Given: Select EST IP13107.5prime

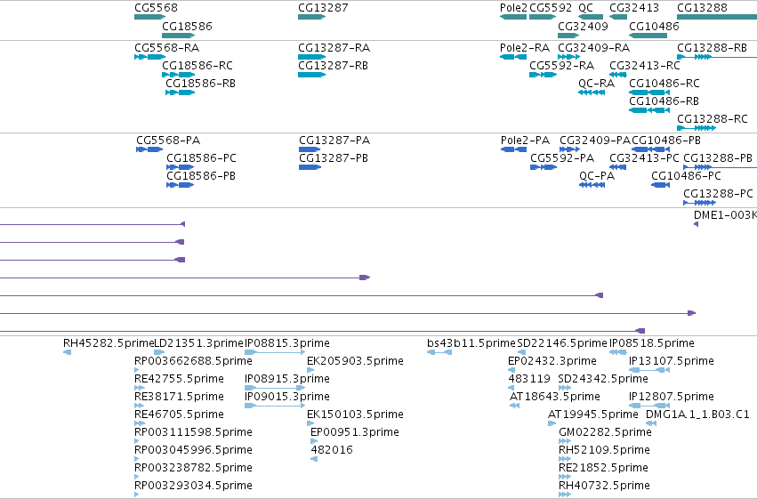Looking at the screenshot, I should click(x=649, y=370).
